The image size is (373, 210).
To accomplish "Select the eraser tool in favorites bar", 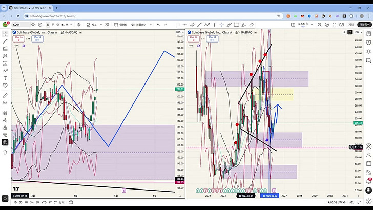I will [252, 25].
